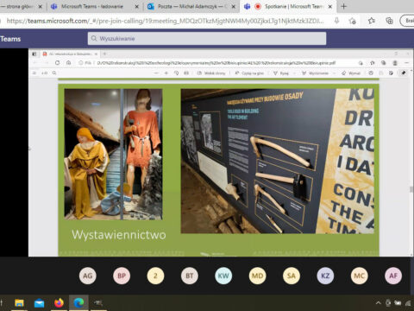Open PDF search magnifier icon

[x=54, y=73]
